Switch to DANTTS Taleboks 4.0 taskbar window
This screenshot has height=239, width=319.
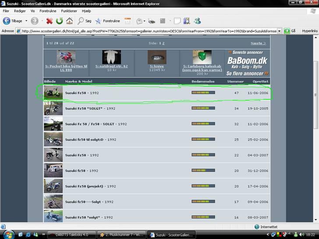(x=71, y=235)
